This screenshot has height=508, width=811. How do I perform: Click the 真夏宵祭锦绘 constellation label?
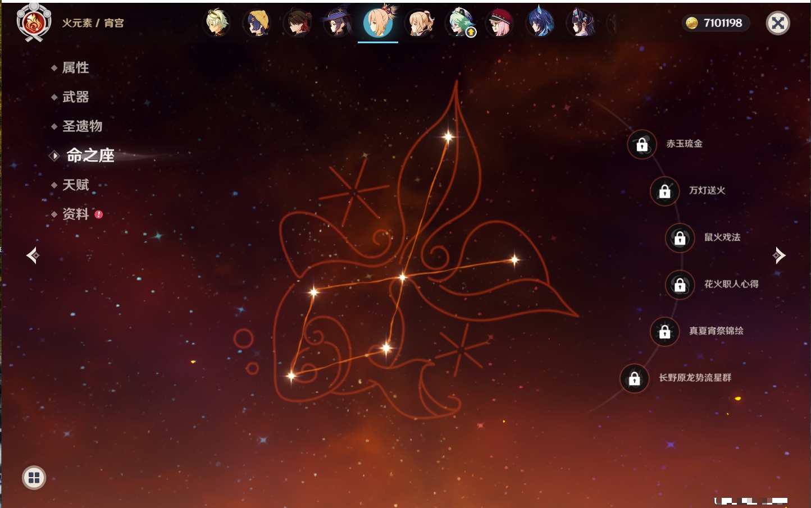pyautogui.click(x=716, y=331)
